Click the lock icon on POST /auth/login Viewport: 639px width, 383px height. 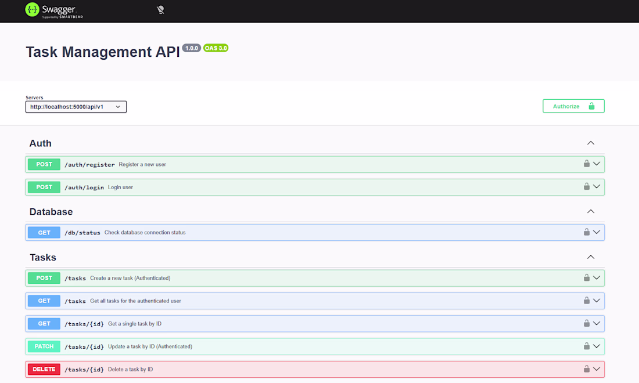(587, 186)
